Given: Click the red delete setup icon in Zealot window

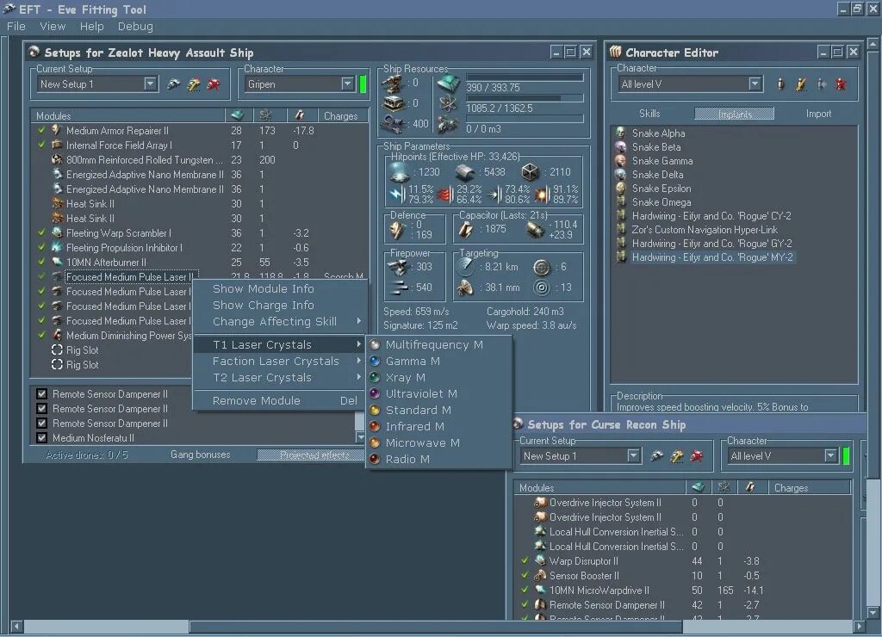Looking at the screenshot, I should tap(214, 84).
